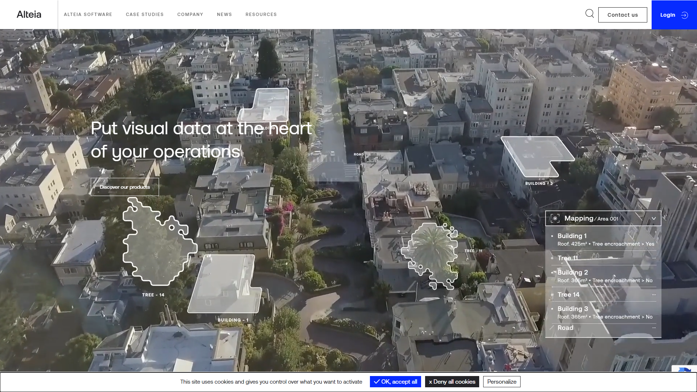Click the Alteia logo
The width and height of the screenshot is (697, 392).
click(29, 15)
